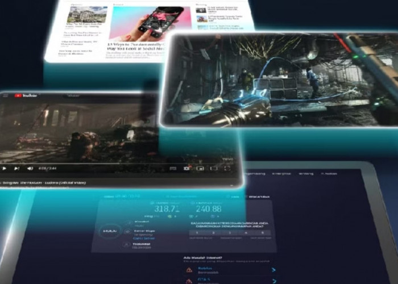Screen dimensions: 398x284
Task: Skip to next video
Action: 16,168
